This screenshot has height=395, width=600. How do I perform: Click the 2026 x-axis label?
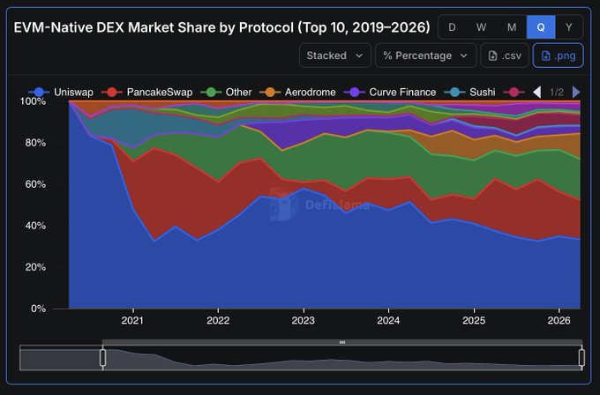point(559,320)
